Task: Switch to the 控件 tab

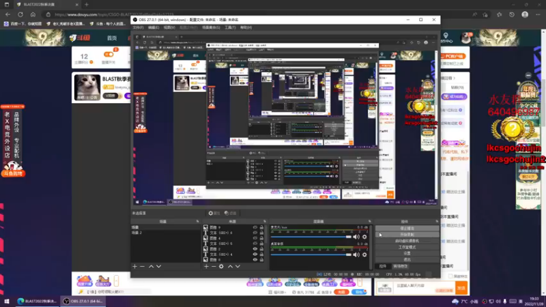Action: 383,266
